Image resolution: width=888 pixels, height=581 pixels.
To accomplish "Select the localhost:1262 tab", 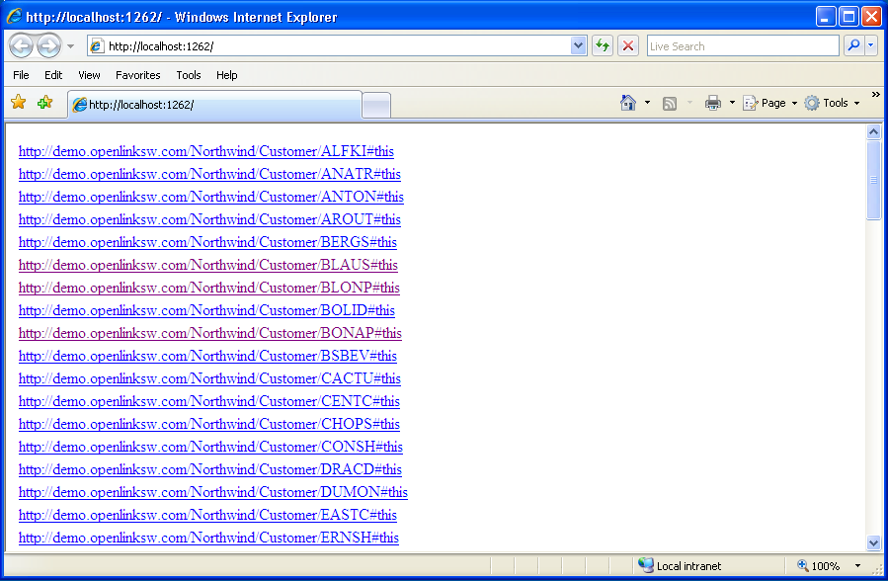I will click(x=212, y=105).
